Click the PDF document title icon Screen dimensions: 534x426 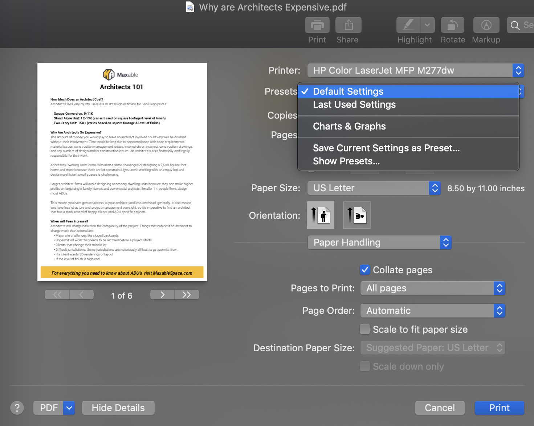point(190,7)
